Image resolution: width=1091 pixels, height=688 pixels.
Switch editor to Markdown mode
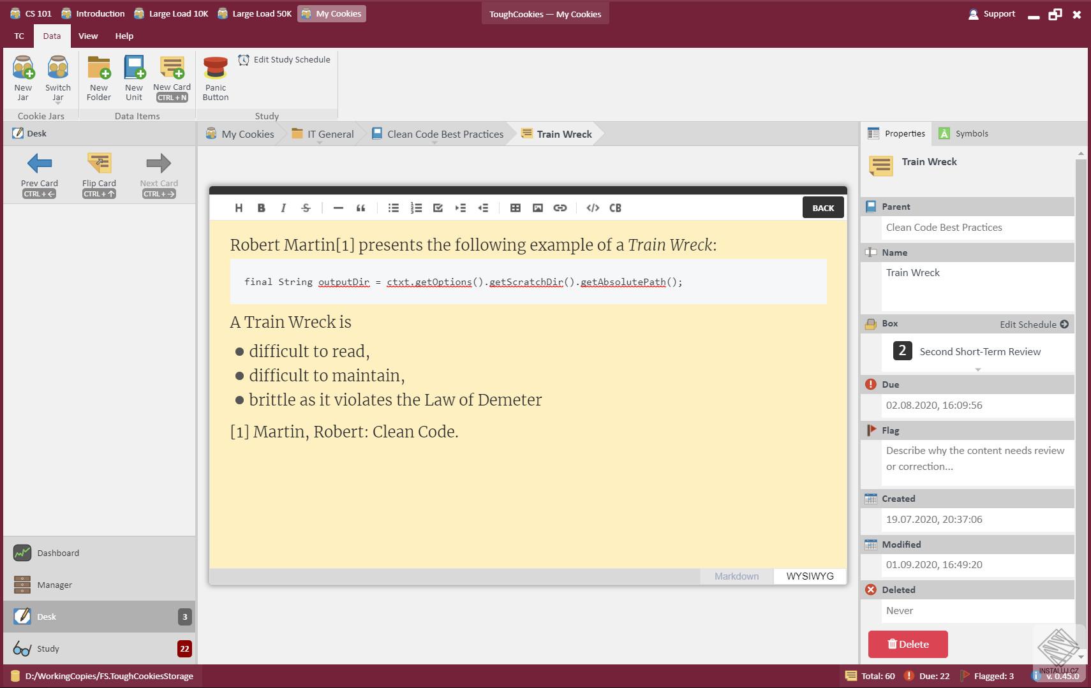click(x=736, y=576)
